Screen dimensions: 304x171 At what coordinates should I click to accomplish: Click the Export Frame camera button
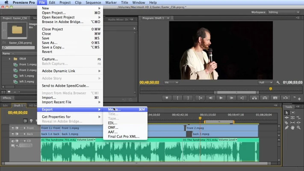click(275, 98)
